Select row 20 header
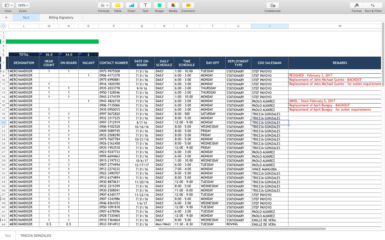 [x=3, y=122]
